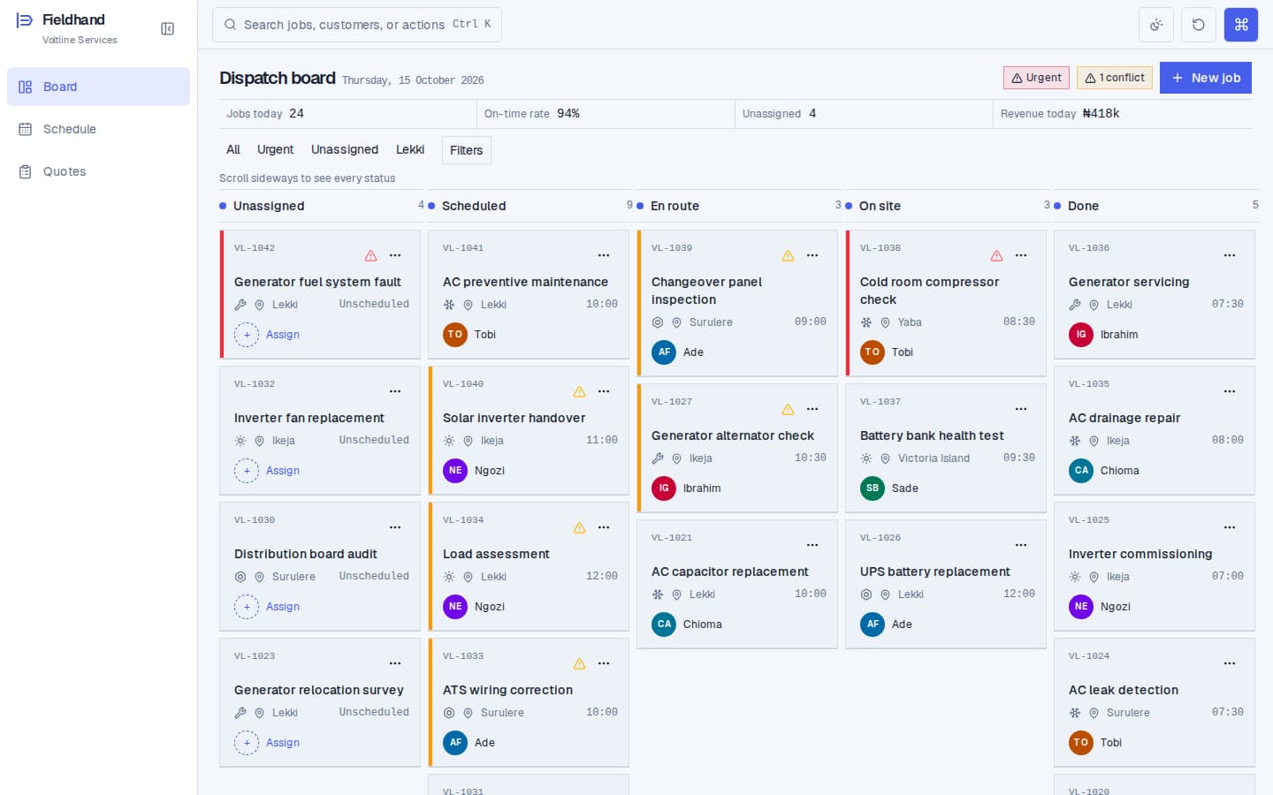The image size is (1273, 795).
Task: Click plus circle on Distribution board audit
Action: (x=247, y=607)
